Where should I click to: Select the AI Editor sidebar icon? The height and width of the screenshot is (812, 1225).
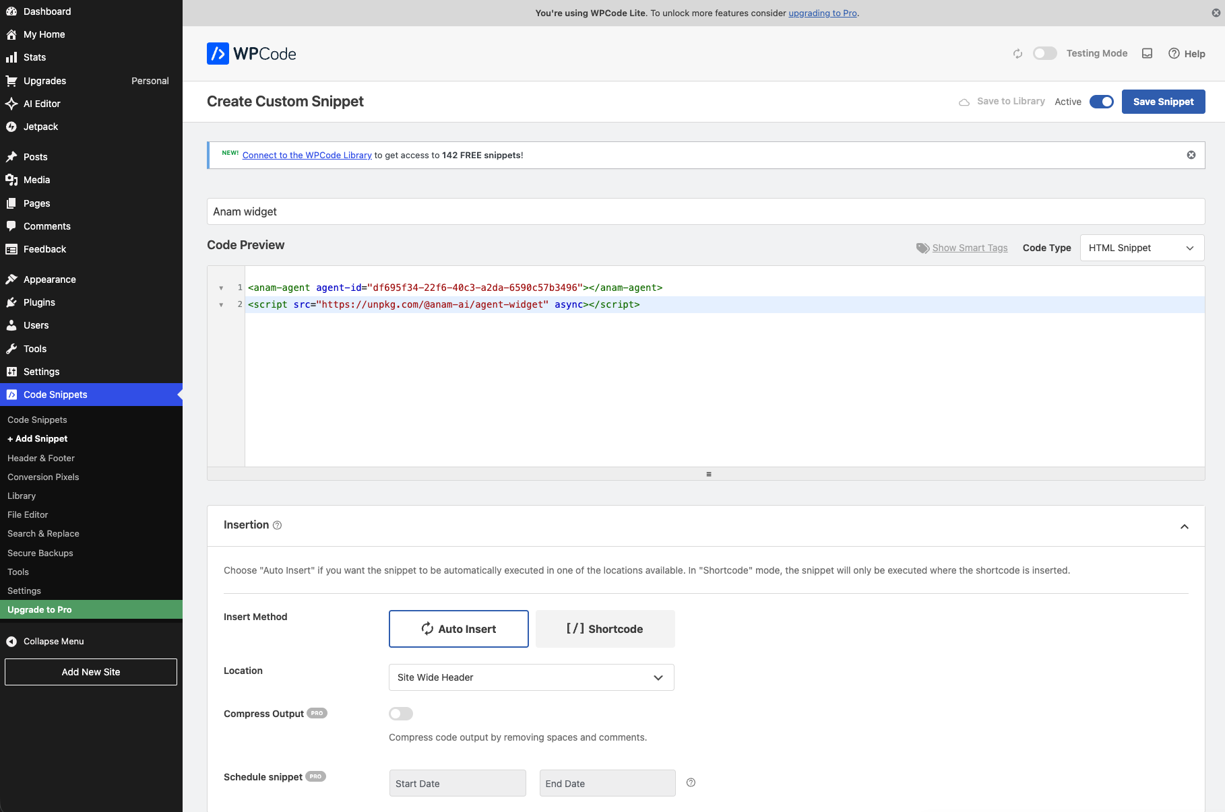coord(11,104)
